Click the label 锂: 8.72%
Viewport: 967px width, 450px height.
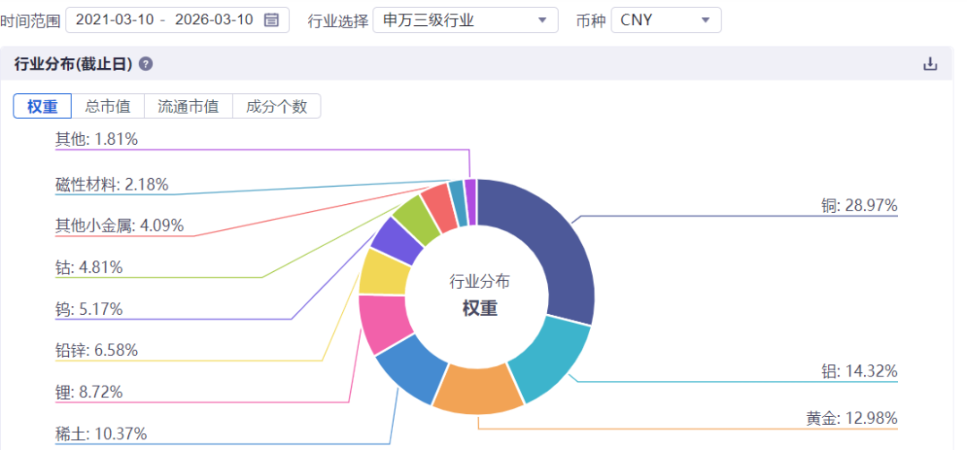[x=89, y=392]
